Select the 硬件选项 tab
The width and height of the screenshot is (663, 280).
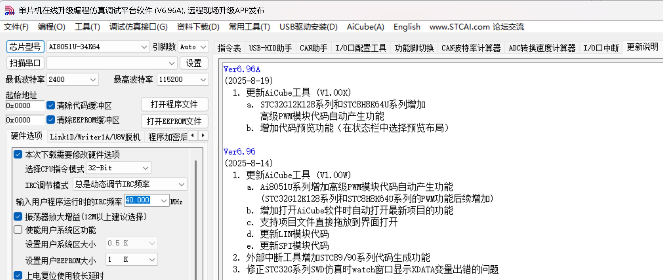[x=26, y=136]
